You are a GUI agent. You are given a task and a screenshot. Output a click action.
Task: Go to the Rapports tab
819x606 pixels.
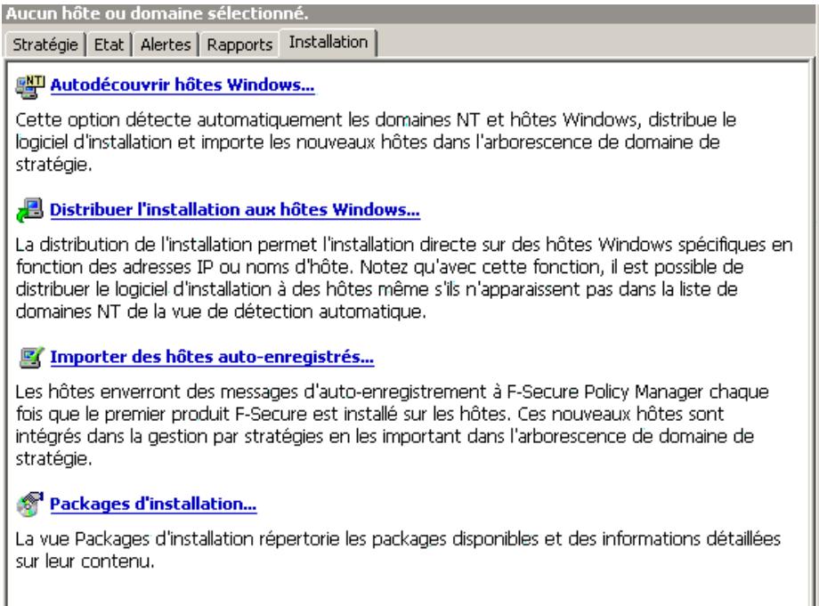point(239,44)
